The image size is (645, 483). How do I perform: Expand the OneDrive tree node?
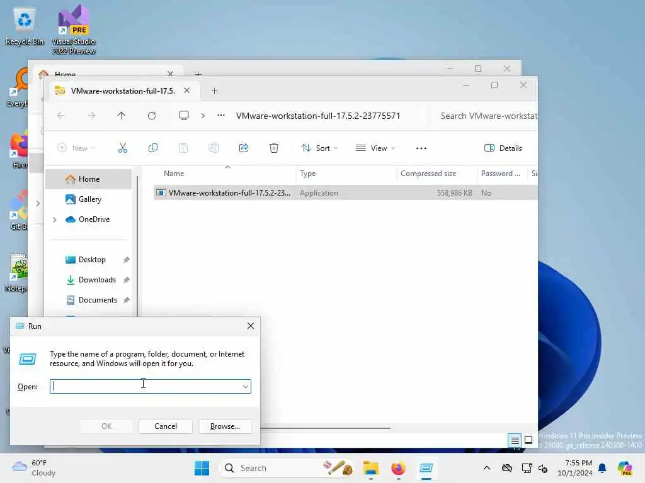tap(55, 219)
